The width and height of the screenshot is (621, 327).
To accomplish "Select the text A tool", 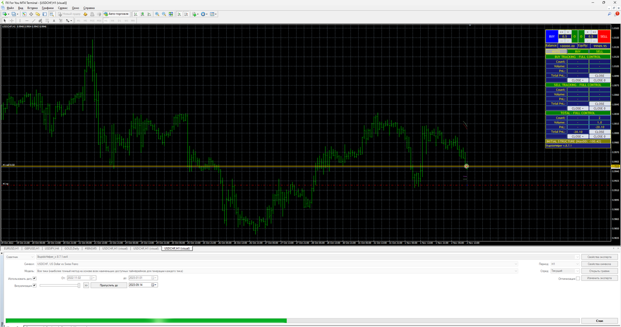I will 54,21.
